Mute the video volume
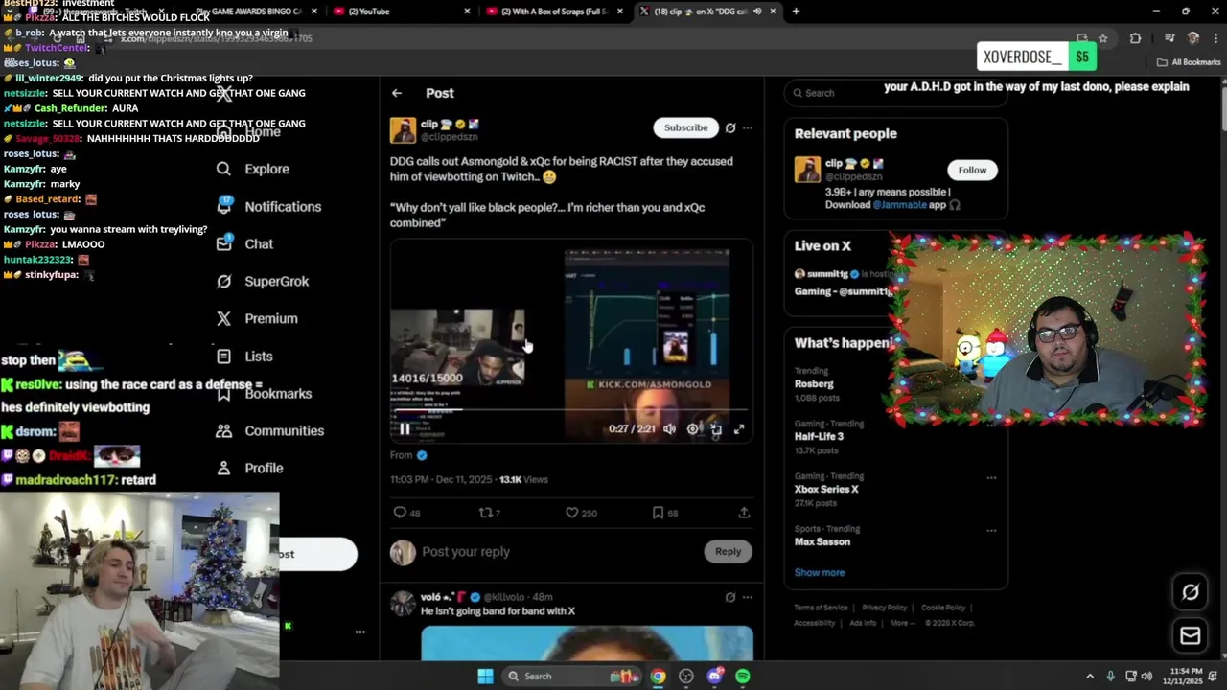Image resolution: width=1227 pixels, height=690 pixels. (x=670, y=429)
